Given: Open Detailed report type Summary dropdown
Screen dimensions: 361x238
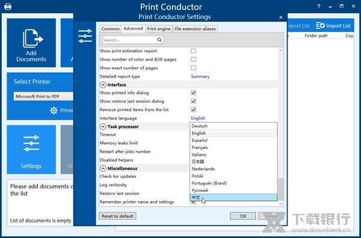Looking at the screenshot, I should click(x=200, y=76).
